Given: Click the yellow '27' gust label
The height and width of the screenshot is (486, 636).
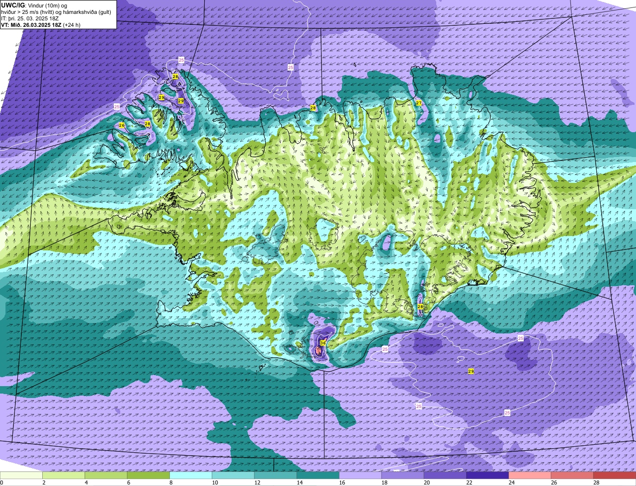Looking at the screenshot, I should click(x=419, y=103).
